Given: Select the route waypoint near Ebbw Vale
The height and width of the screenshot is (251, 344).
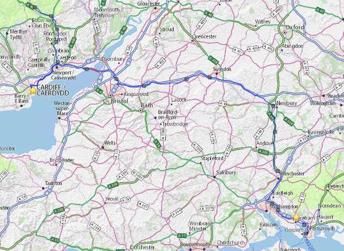Looking at the screenshot, I should click(x=51, y=16).
